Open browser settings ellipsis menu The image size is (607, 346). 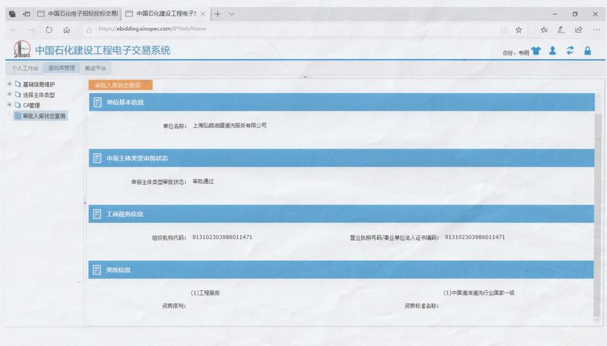coord(596,29)
